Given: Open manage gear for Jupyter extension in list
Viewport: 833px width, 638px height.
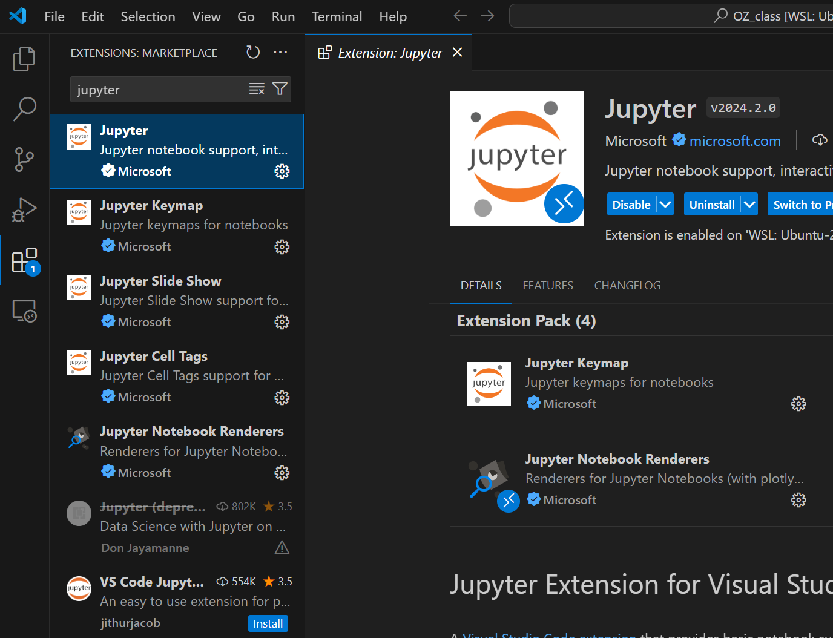Looking at the screenshot, I should click(282, 171).
